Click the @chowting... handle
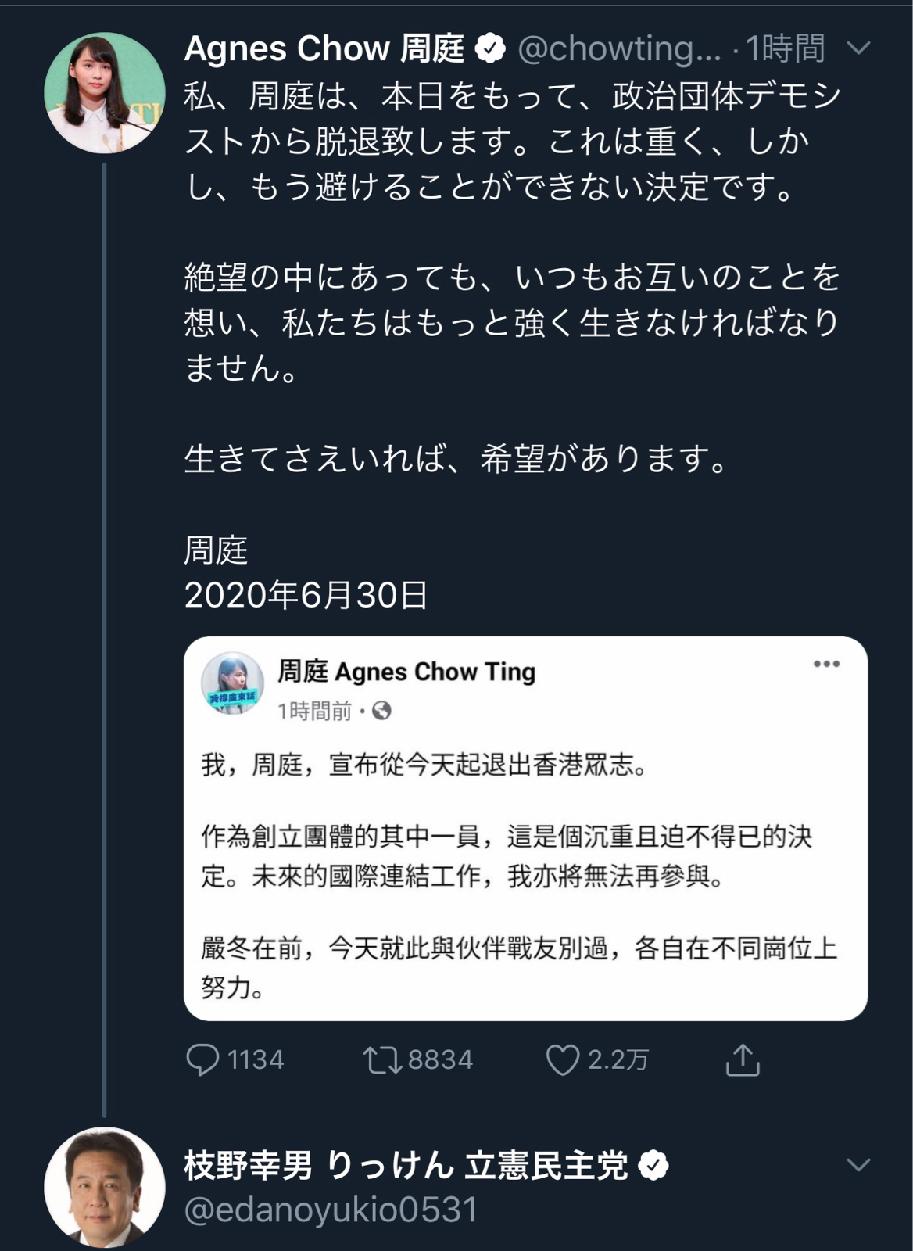Image resolution: width=913 pixels, height=1251 pixels. pos(620,49)
